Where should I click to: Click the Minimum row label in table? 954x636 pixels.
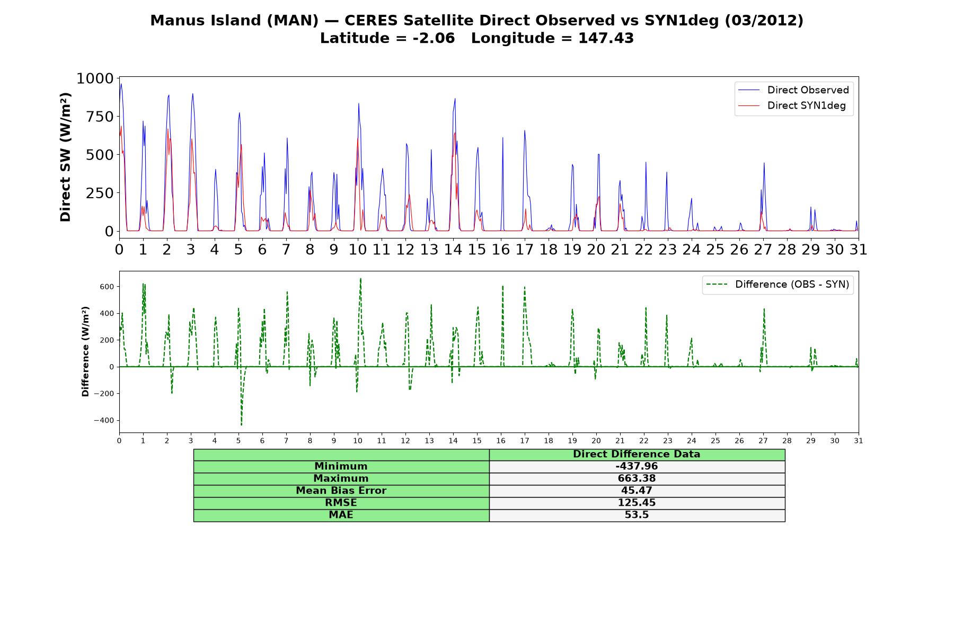[x=341, y=466]
